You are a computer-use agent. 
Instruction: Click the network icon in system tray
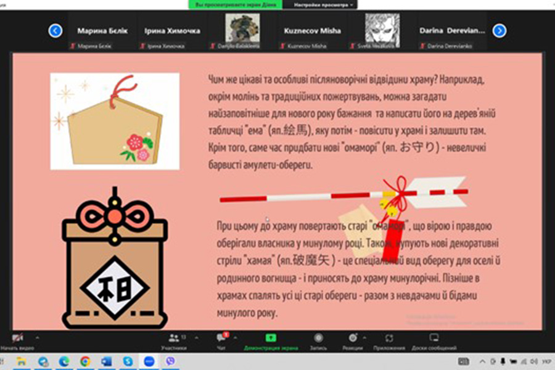click(x=524, y=361)
